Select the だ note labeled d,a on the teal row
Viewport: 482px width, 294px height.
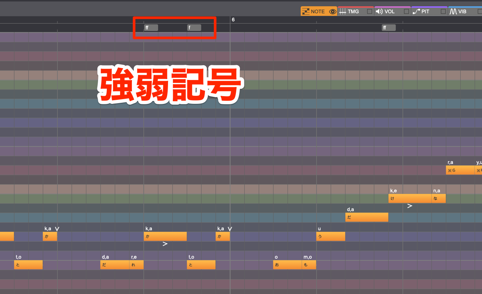click(x=367, y=217)
